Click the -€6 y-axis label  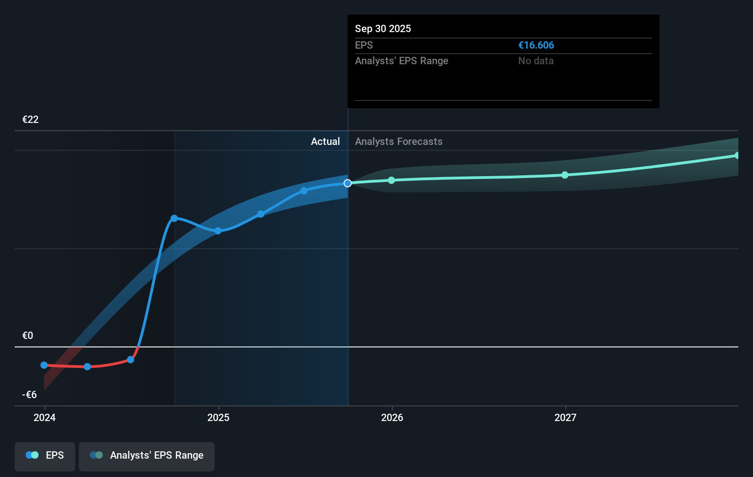29,394
